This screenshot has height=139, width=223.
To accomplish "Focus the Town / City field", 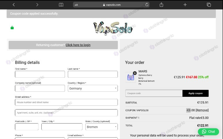I will click(62, 127).
